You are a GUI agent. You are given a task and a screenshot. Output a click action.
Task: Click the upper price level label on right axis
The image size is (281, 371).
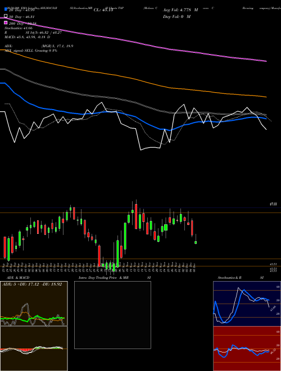pos(274,204)
